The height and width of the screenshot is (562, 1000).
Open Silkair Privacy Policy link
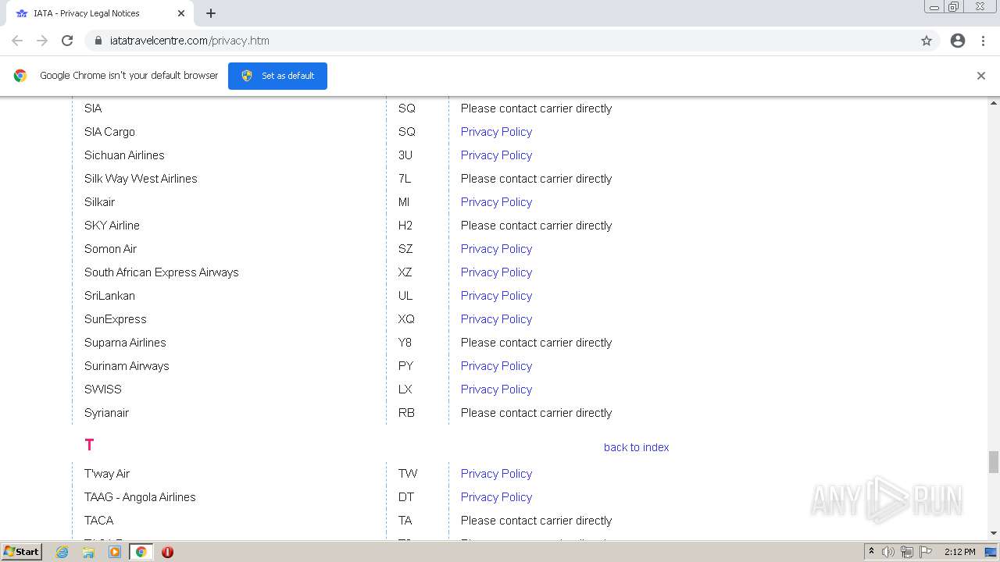tap(496, 202)
